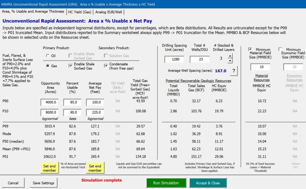Click the Simulation complete status text

[x=102, y=180]
